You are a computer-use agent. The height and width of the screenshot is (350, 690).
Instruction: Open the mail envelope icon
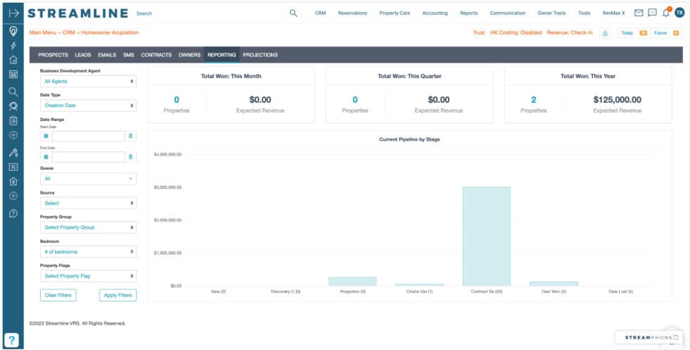[x=639, y=13]
